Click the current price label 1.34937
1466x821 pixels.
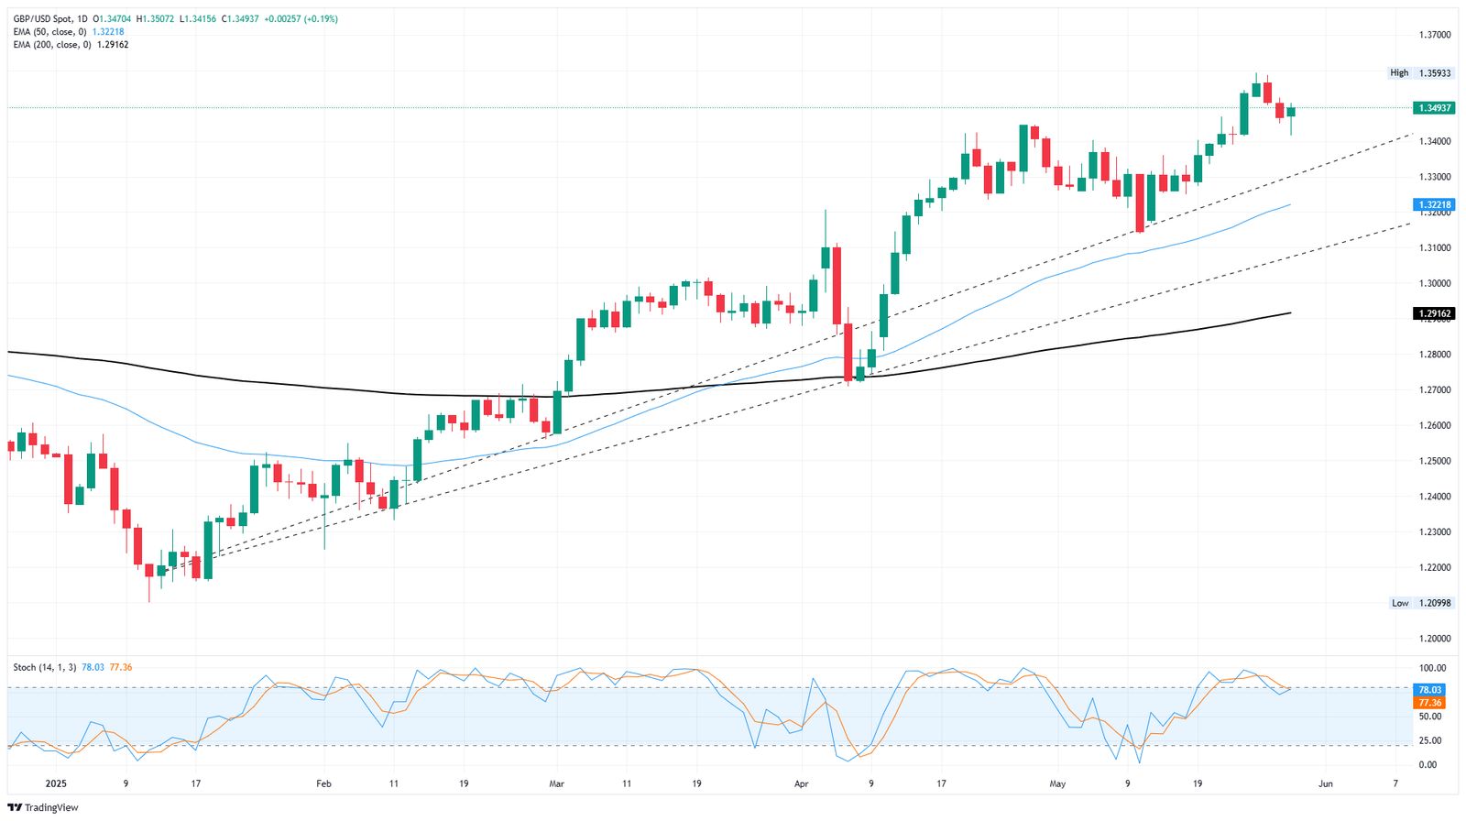(x=1434, y=108)
